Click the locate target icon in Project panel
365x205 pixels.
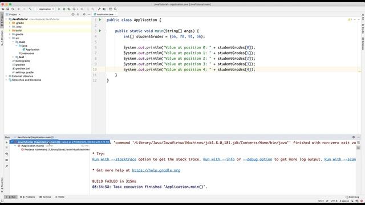[73, 14]
